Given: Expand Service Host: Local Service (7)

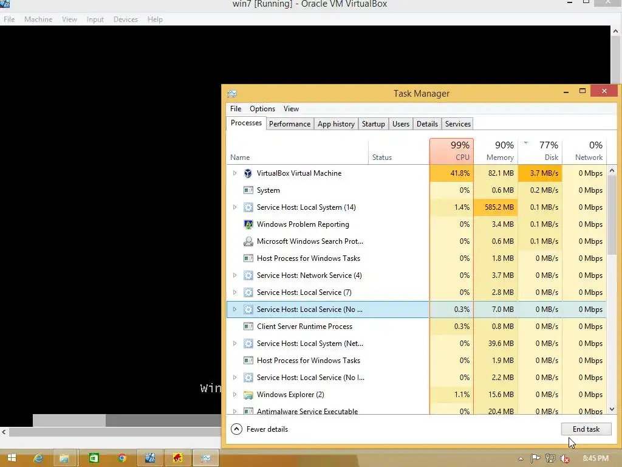Looking at the screenshot, I should (x=234, y=292).
